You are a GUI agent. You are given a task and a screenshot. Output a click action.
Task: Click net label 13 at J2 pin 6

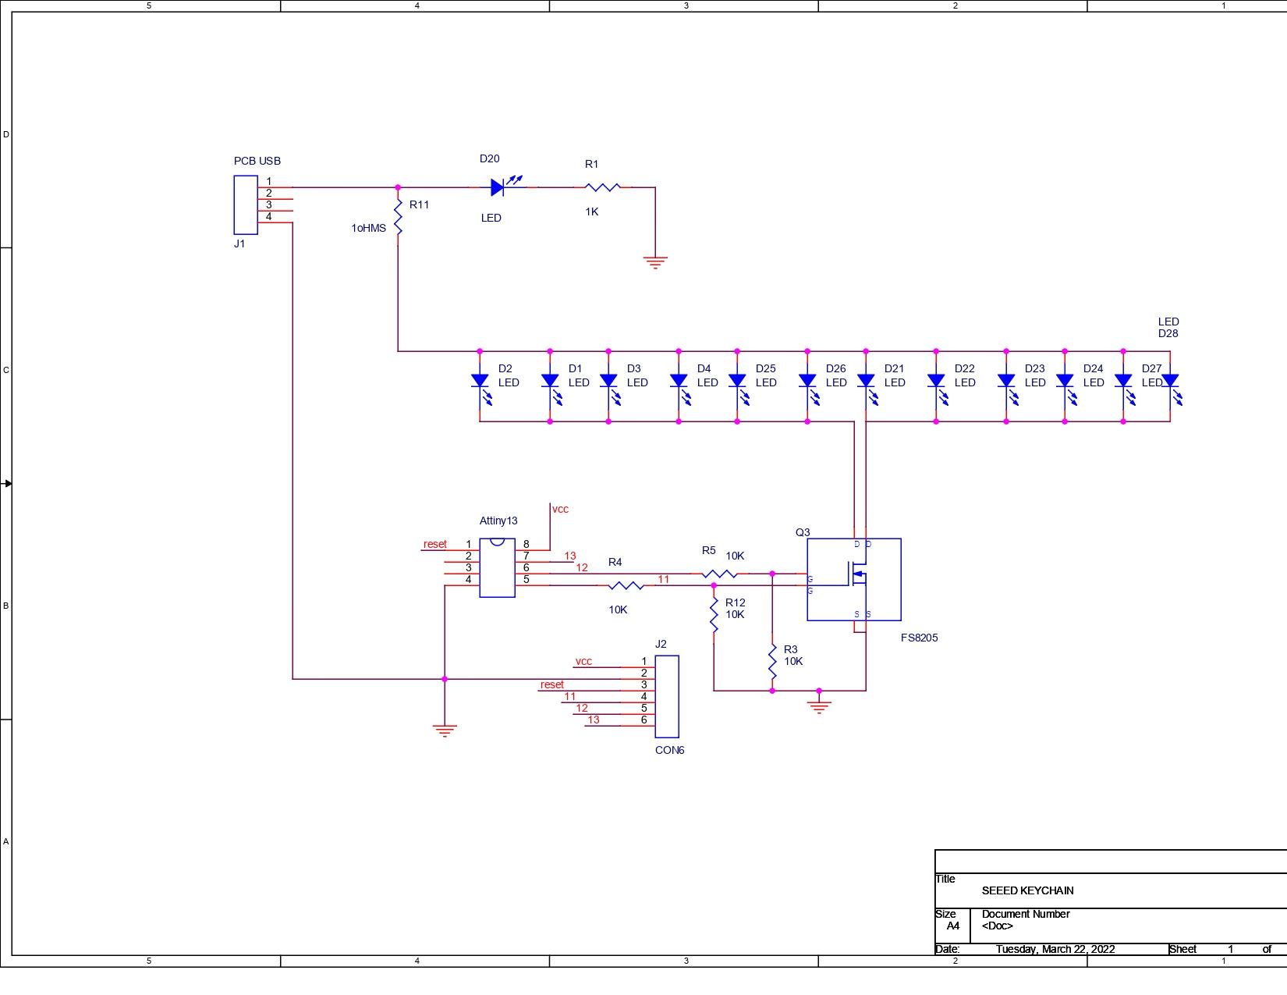point(594,720)
